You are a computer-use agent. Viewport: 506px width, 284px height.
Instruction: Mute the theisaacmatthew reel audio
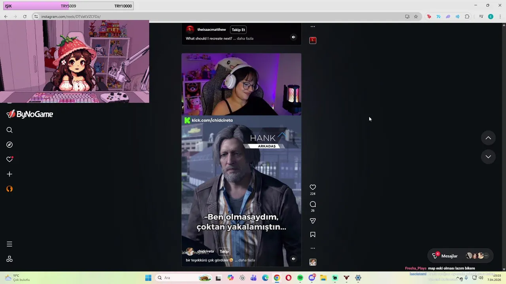click(x=293, y=37)
